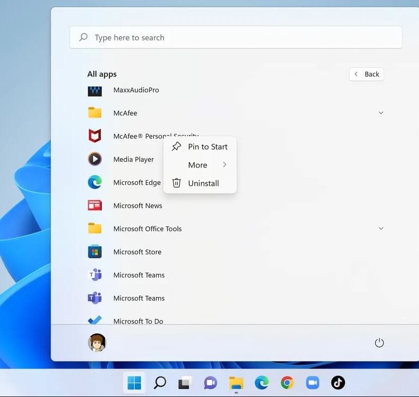Select the McAfee Personal Security shield icon
The image size is (419, 397).
(95, 136)
